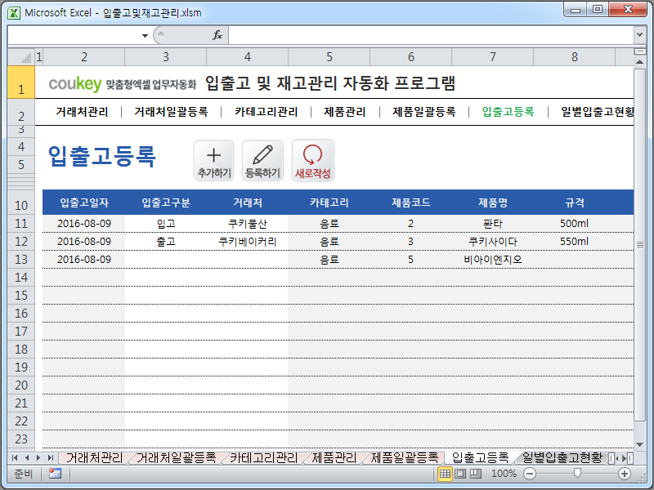Open 거래처일괄등록 navigation menu link
This screenshot has width=654, height=490.
171,112
